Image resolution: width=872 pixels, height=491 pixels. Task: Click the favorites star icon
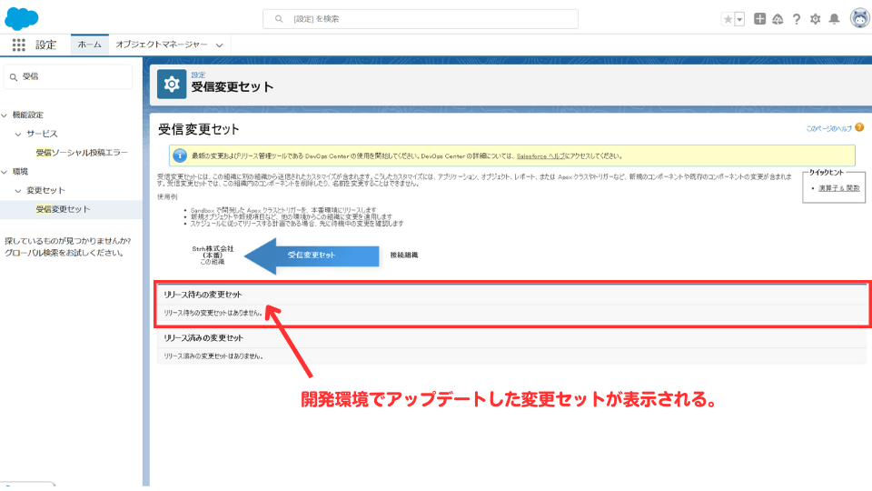(x=727, y=19)
